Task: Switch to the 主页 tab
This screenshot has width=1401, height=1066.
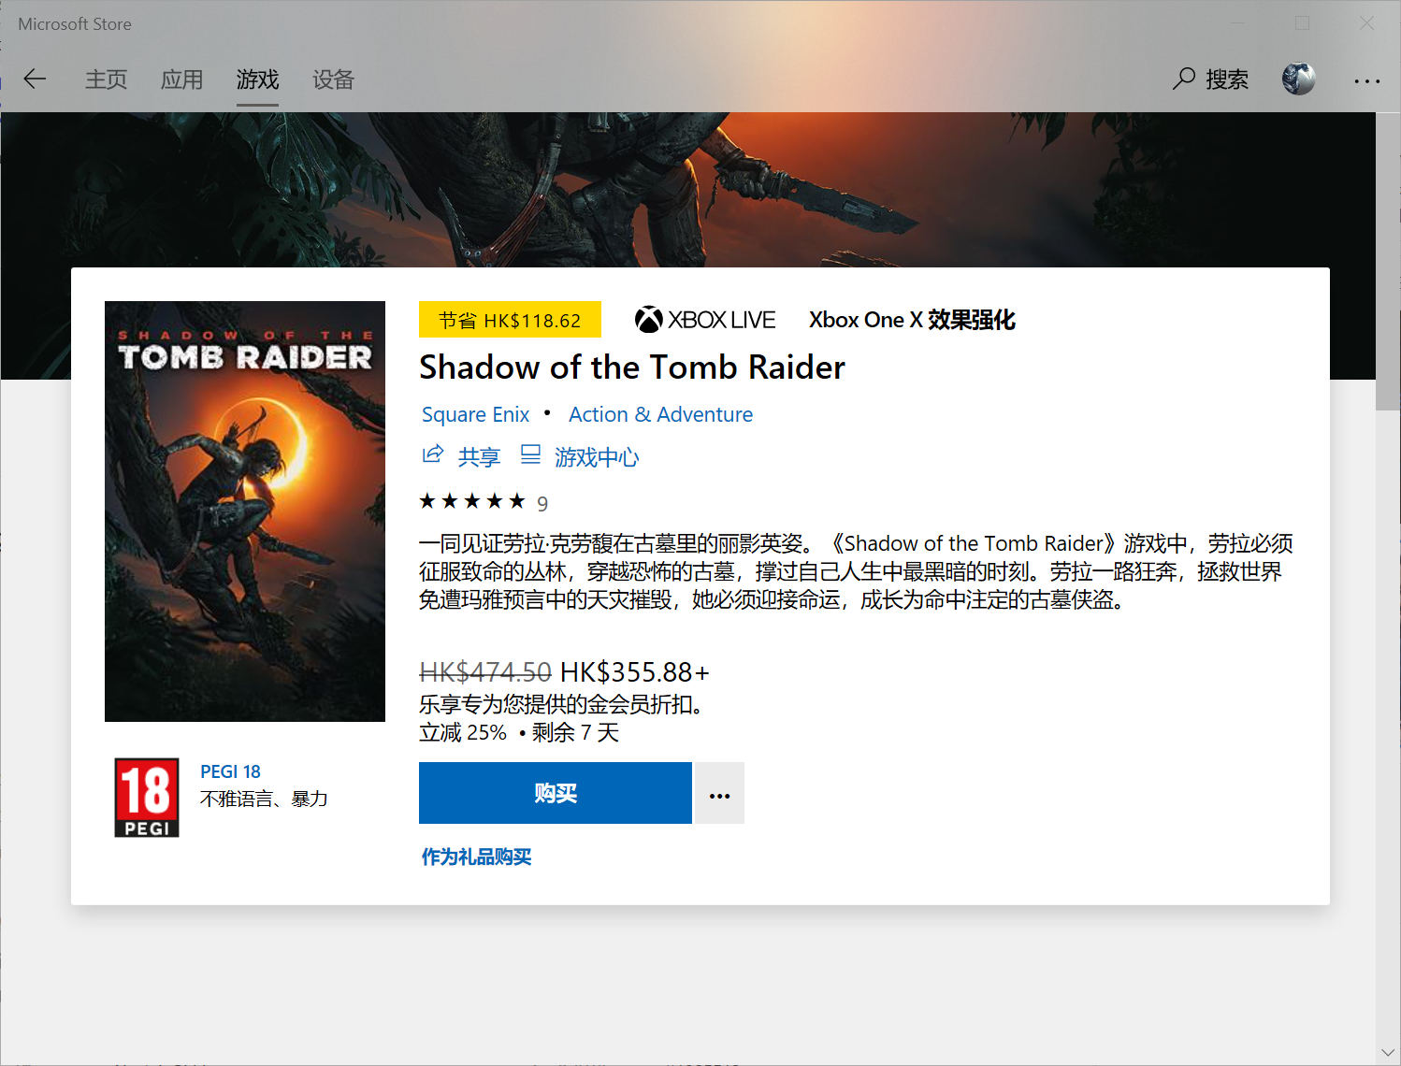Action: click(x=106, y=79)
